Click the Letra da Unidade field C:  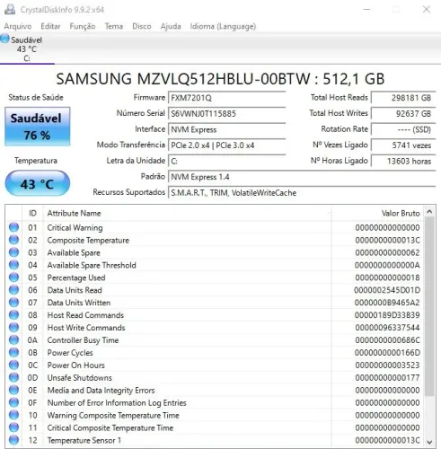coord(227,162)
